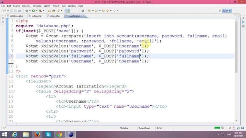Expand the External Tools dropdown arrow
Screen dimensions: 246x138
[43, 11]
